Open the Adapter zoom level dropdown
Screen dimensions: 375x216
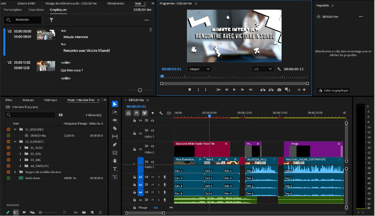(199, 69)
